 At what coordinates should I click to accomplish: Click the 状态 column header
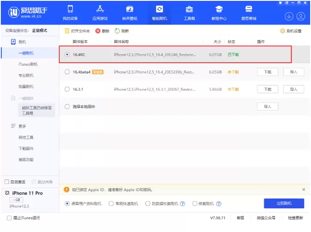tap(232, 42)
